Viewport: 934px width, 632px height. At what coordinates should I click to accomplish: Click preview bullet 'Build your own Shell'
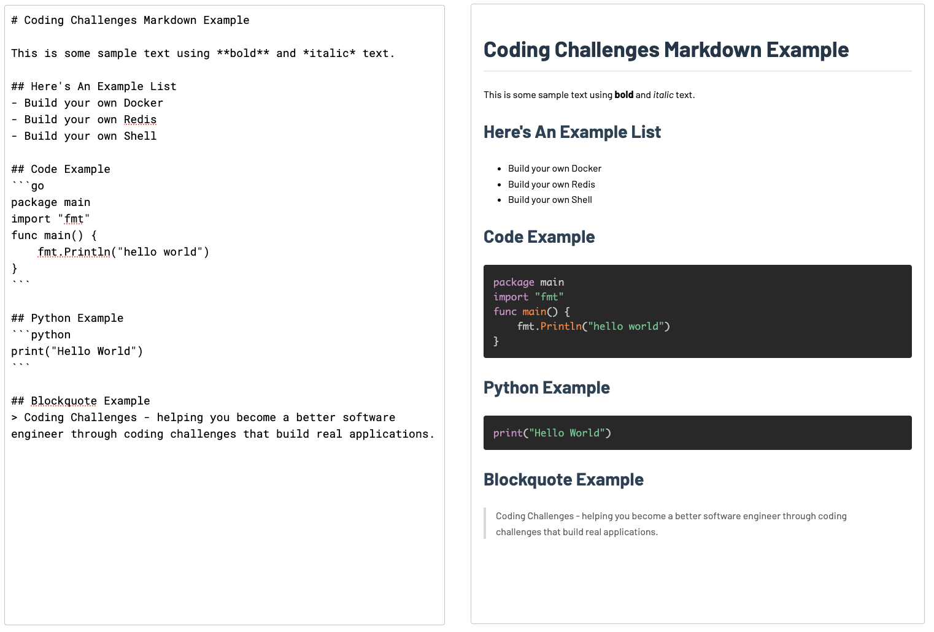tap(550, 200)
